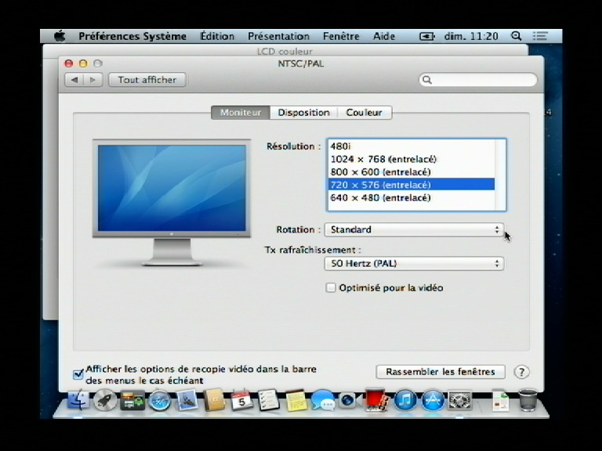Click the Rassembler les fenêtres button
Screen dimensions: 602x451
coord(441,372)
